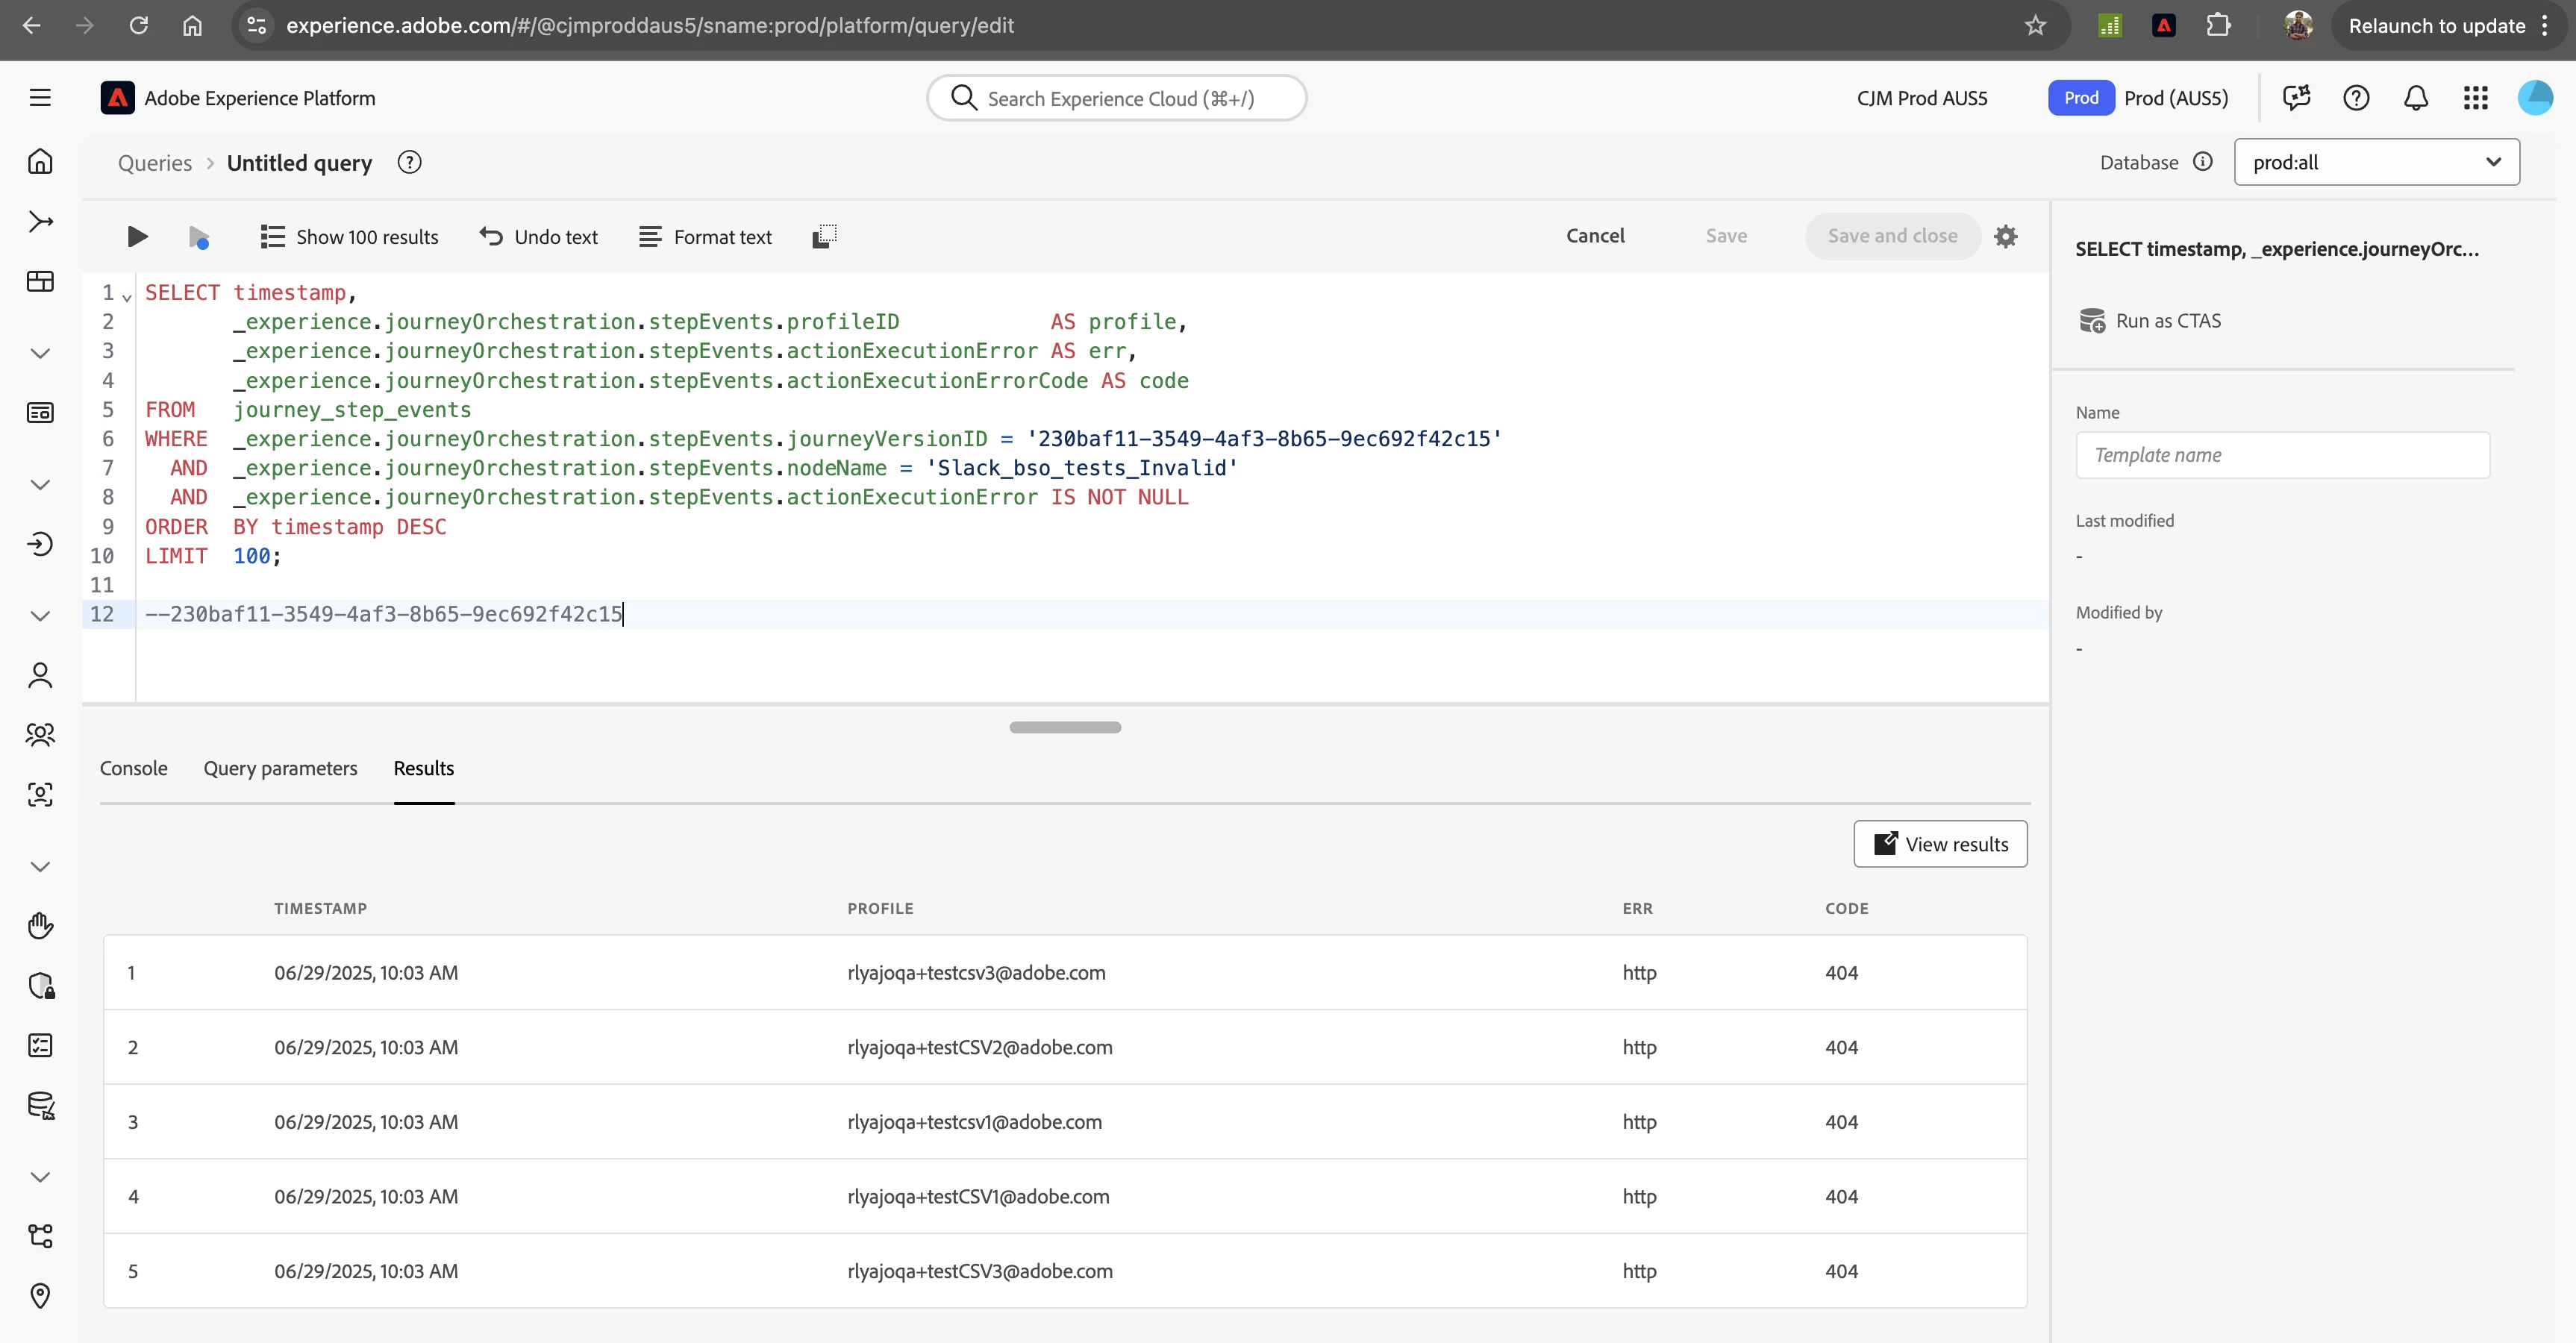Click the editor results pane divider handle
The width and height of the screenshot is (2576, 1343).
(1064, 727)
